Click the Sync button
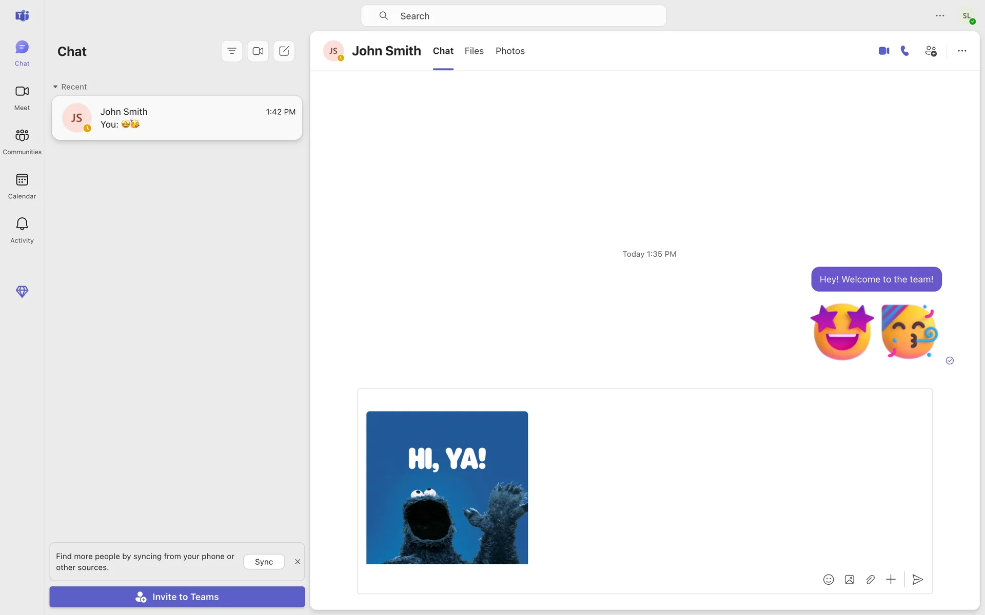Viewport: 985px width, 615px height. [264, 562]
